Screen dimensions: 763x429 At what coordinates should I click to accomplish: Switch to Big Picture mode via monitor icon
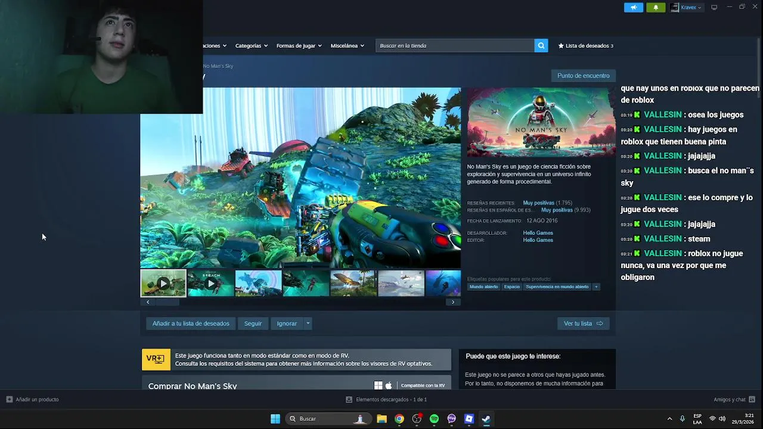click(x=714, y=7)
